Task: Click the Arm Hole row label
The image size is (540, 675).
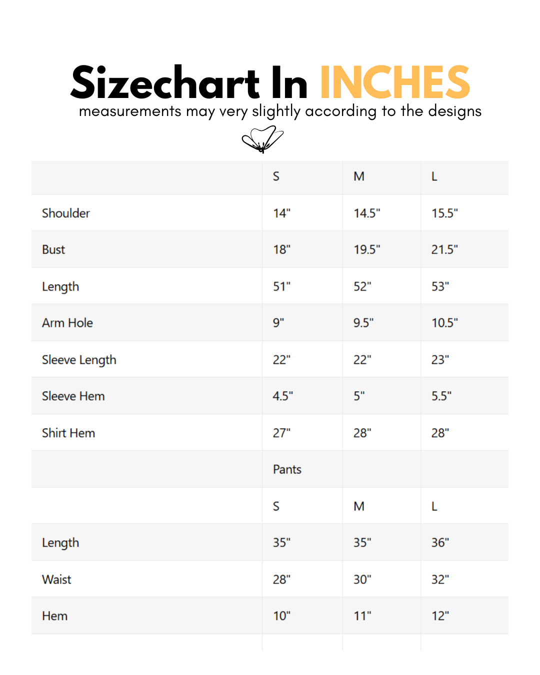Action: pos(67,323)
